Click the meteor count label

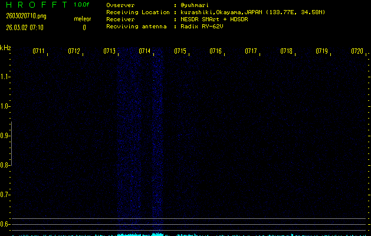point(83,19)
